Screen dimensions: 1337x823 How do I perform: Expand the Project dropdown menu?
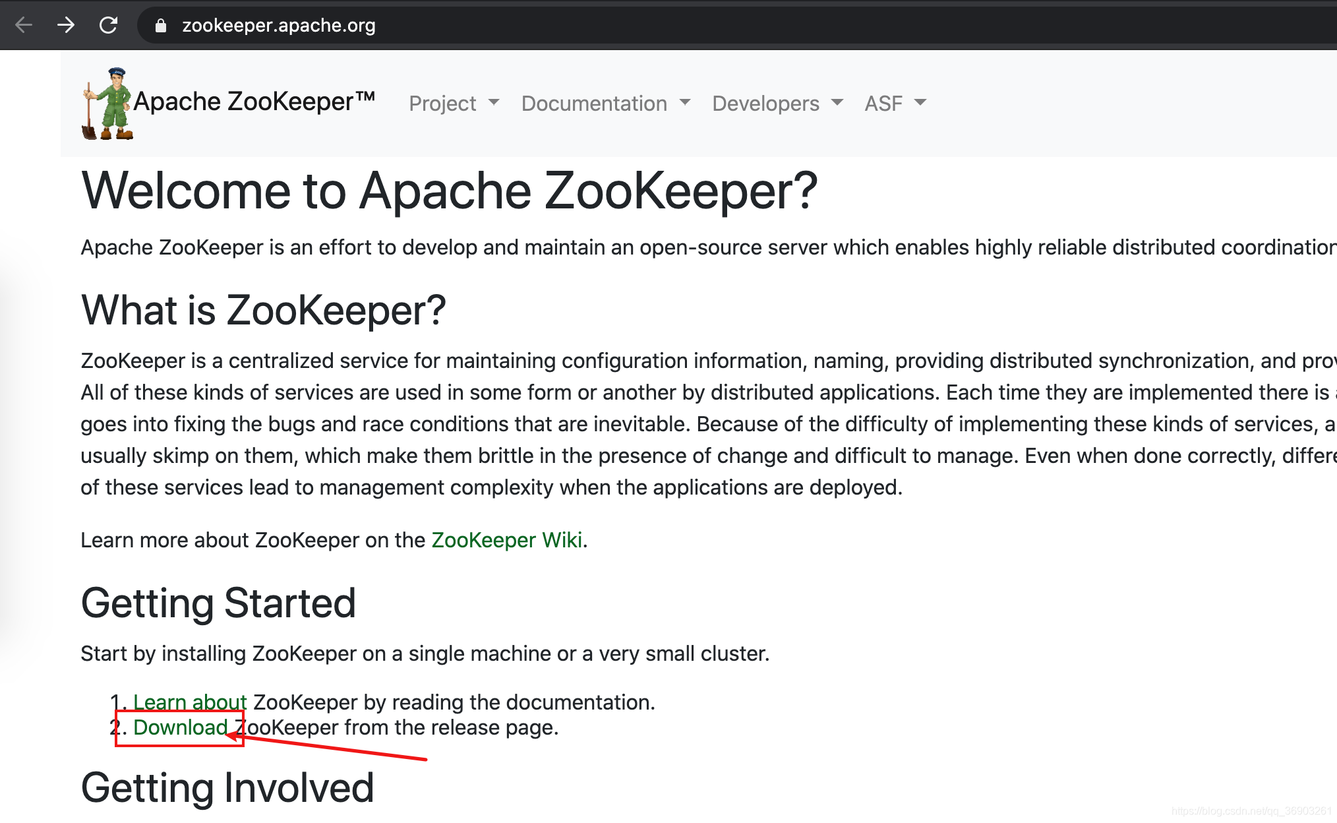[x=454, y=104]
